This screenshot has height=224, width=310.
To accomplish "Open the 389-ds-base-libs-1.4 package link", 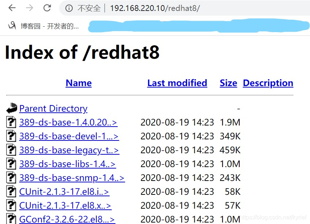I will point(67,164).
